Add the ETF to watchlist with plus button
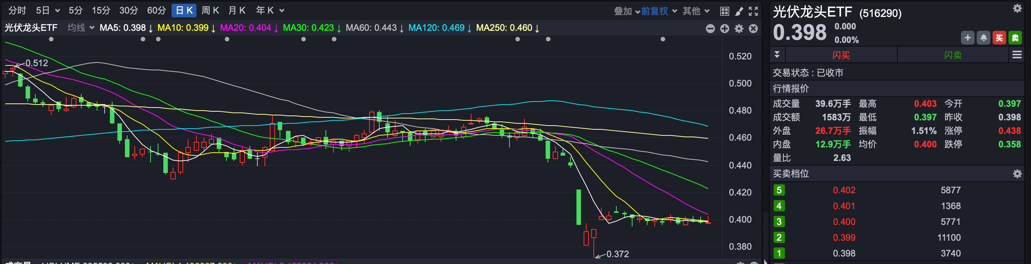Image resolution: width=1031 pixels, height=264 pixels. click(x=967, y=38)
